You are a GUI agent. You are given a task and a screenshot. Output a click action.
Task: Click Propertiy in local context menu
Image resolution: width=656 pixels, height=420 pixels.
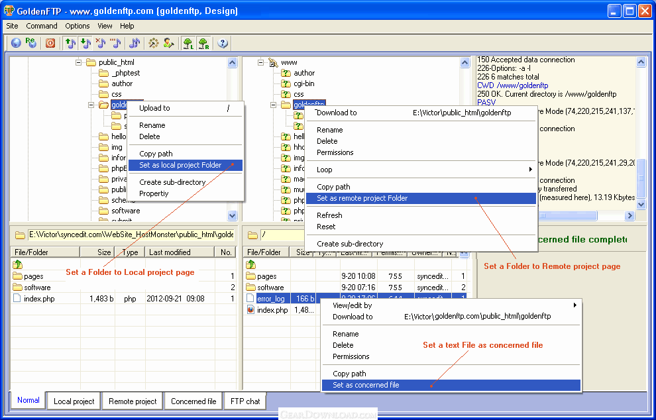click(186, 193)
